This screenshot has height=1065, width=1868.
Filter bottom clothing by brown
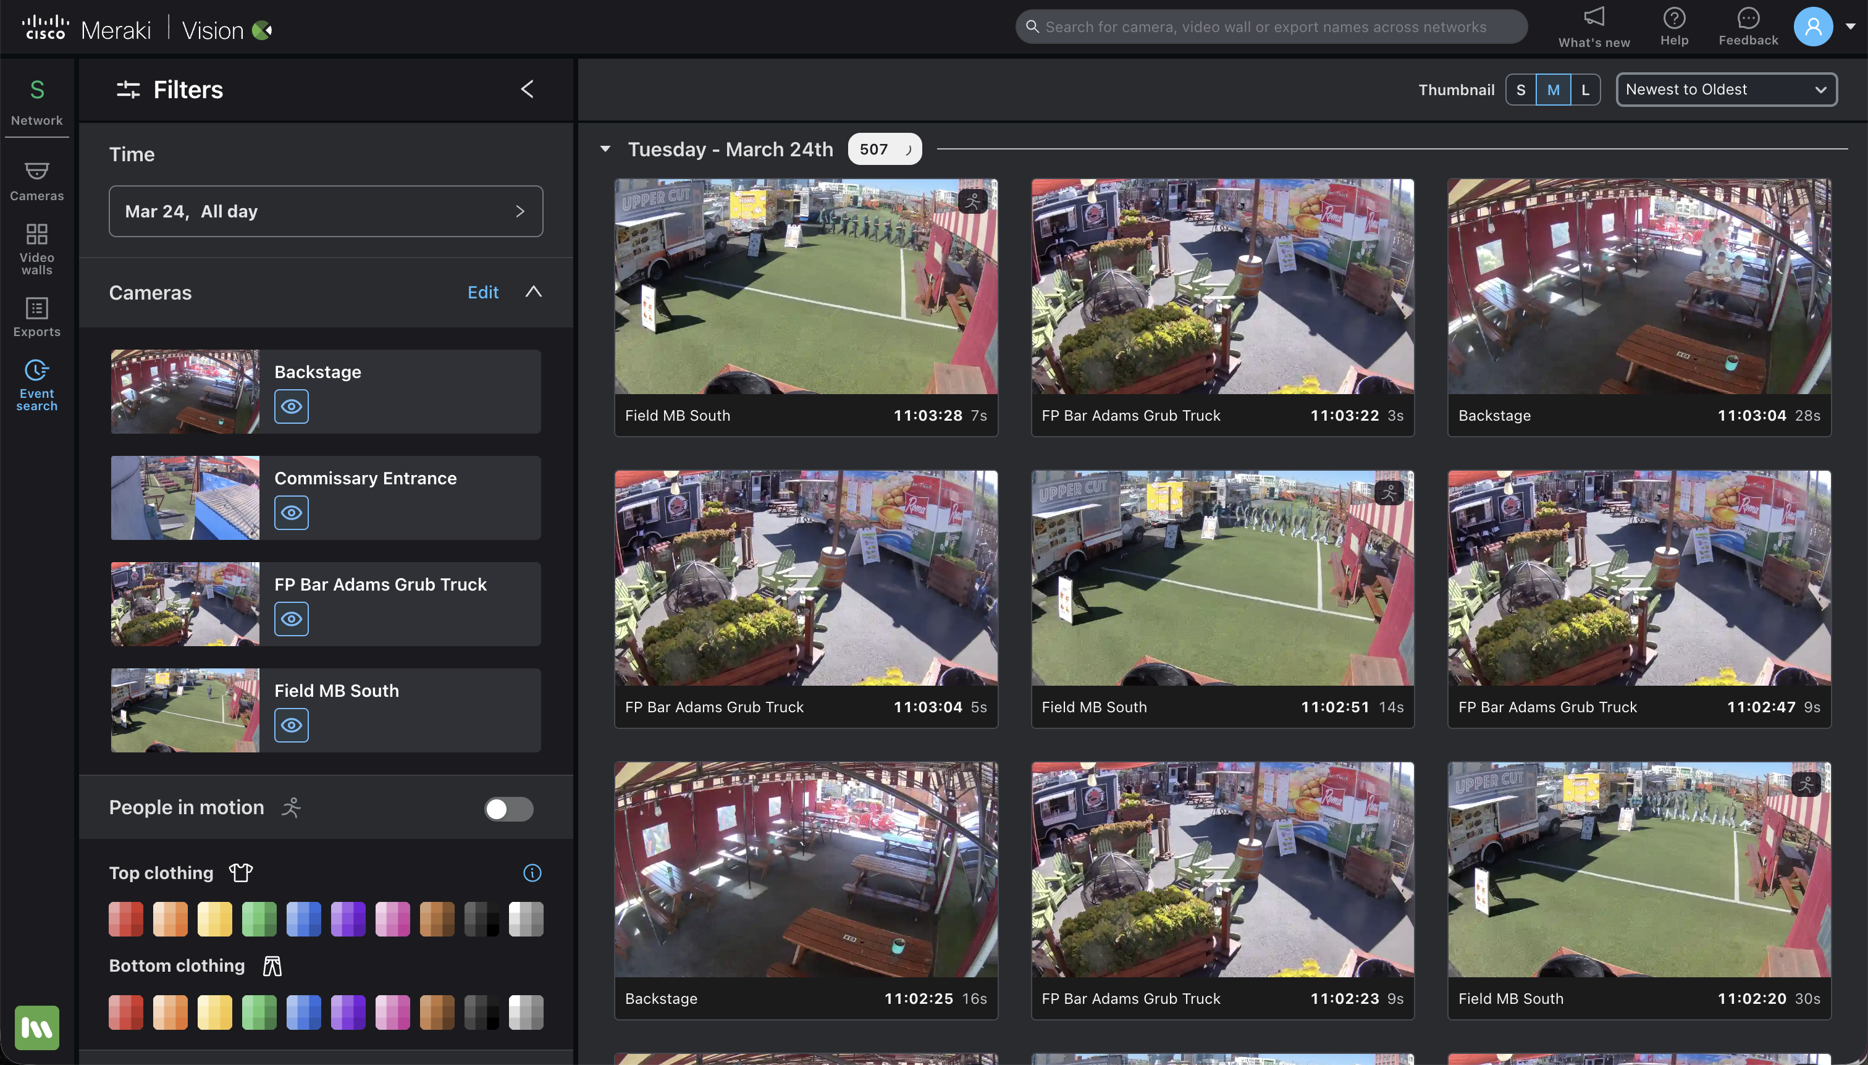[437, 1012]
